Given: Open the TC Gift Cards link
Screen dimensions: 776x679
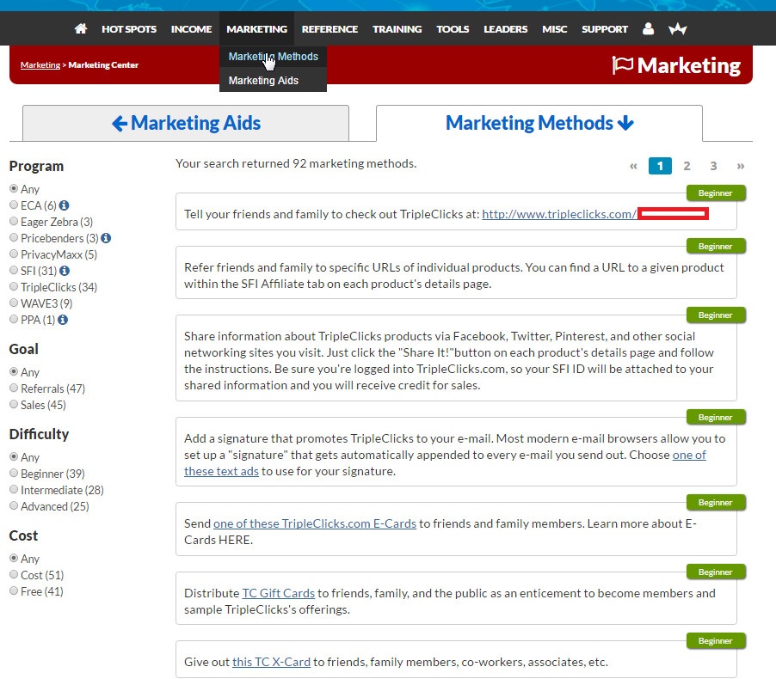Looking at the screenshot, I should (278, 593).
